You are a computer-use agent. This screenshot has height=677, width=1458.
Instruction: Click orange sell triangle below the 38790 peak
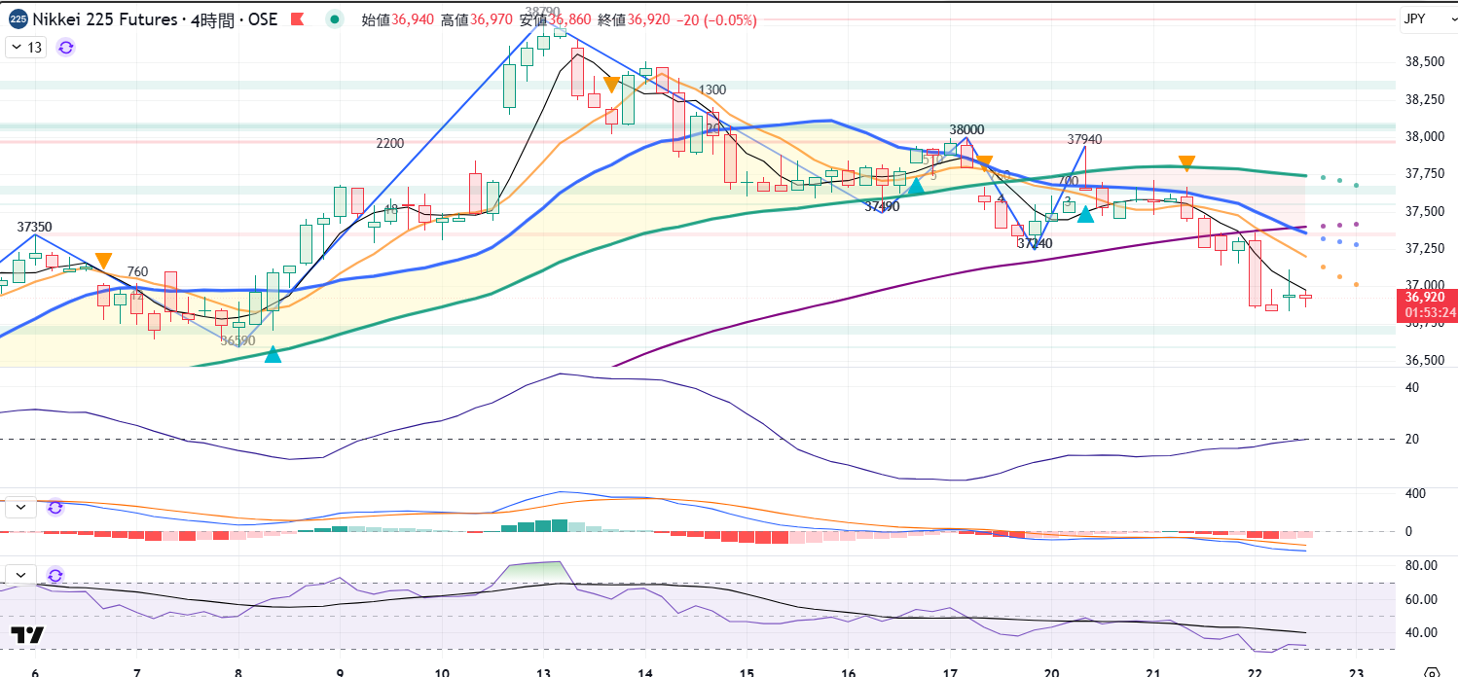(611, 85)
